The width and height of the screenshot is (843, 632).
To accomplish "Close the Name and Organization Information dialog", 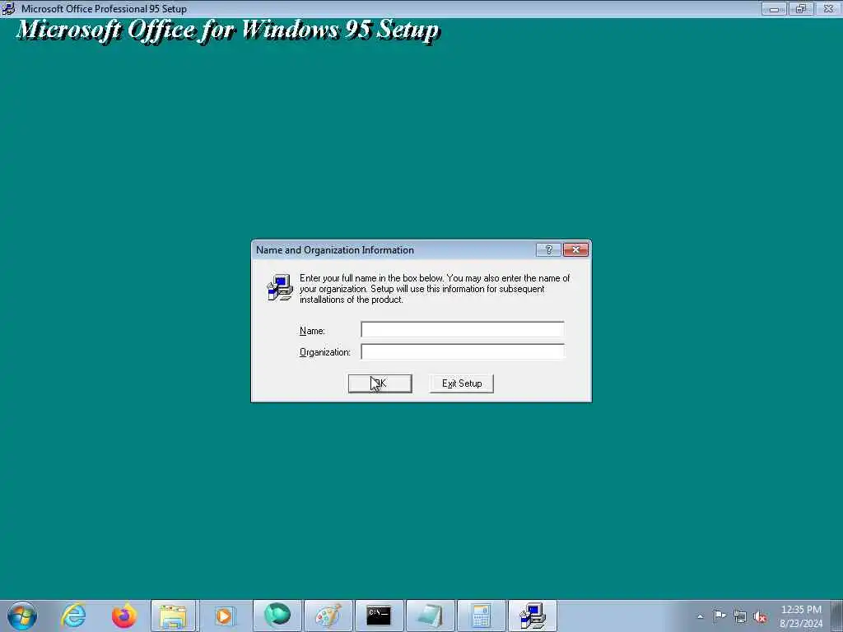I will [x=575, y=250].
